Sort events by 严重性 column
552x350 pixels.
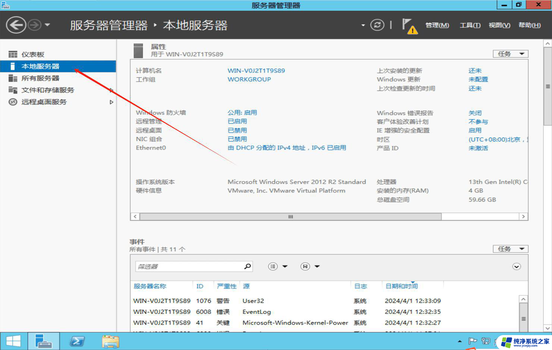pos(227,286)
